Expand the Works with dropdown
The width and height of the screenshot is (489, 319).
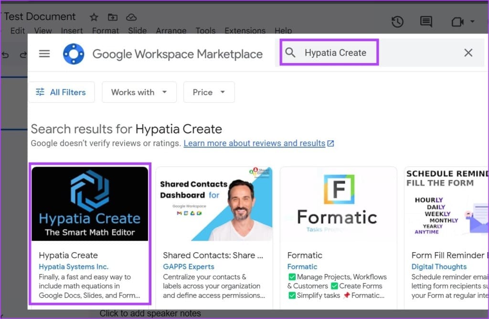click(139, 92)
